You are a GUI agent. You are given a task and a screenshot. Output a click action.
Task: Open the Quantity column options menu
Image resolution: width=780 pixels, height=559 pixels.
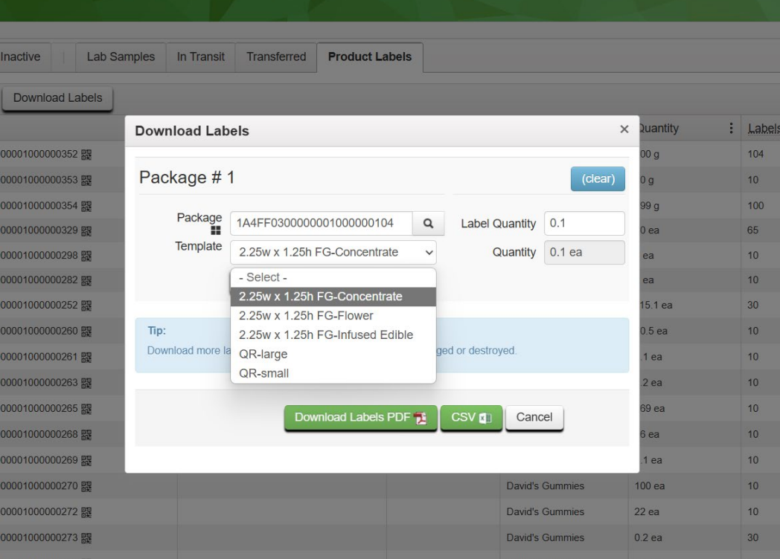pos(731,128)
